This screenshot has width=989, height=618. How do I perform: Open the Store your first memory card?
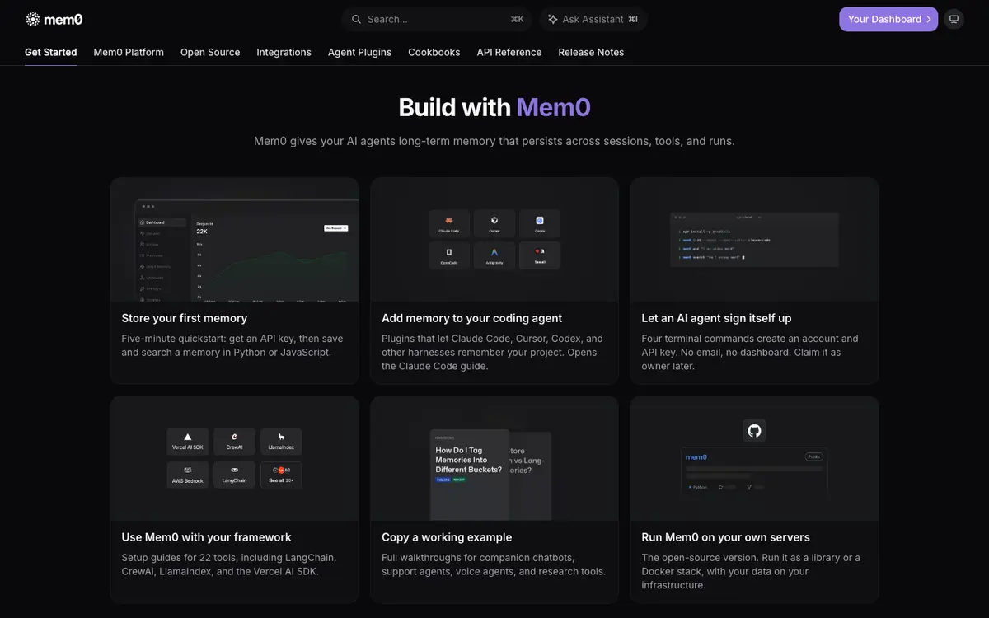234,281
